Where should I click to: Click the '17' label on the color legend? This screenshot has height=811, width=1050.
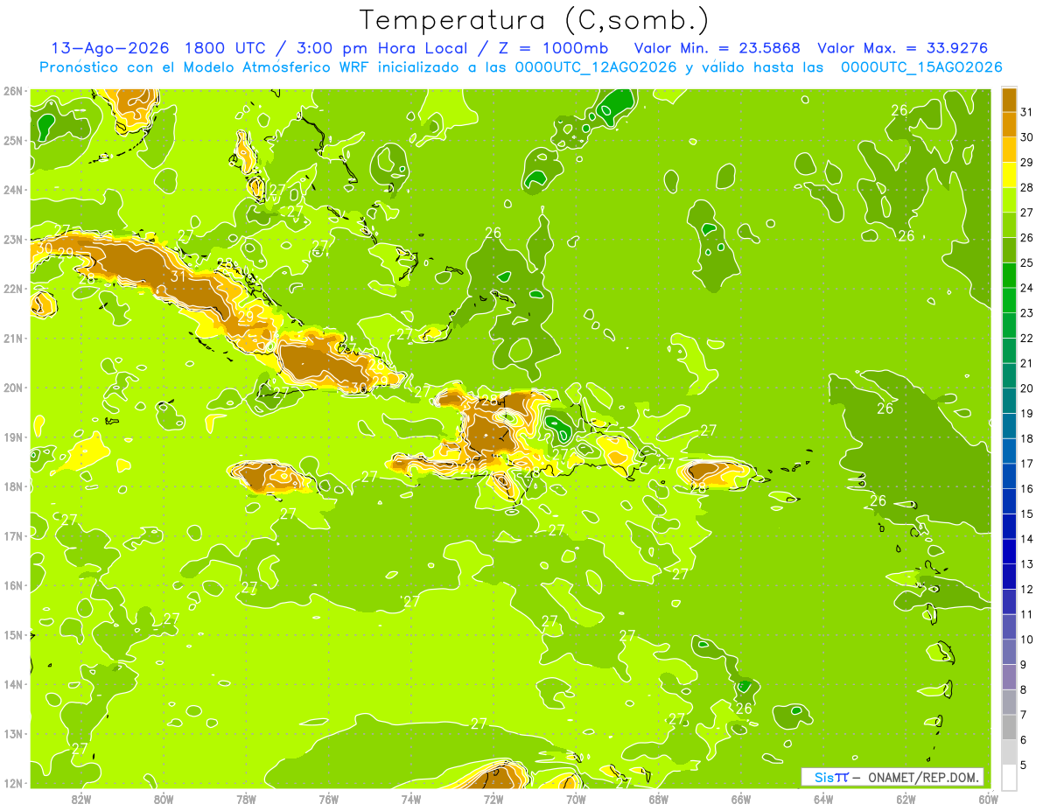(x=1026, y=464)
